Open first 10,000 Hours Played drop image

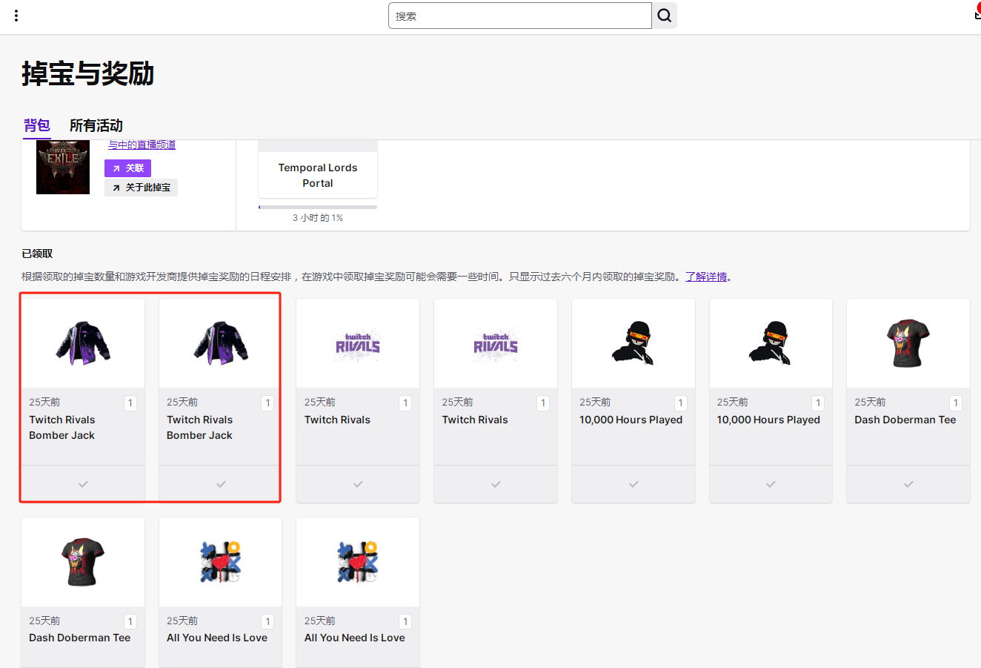click(634, 343)
